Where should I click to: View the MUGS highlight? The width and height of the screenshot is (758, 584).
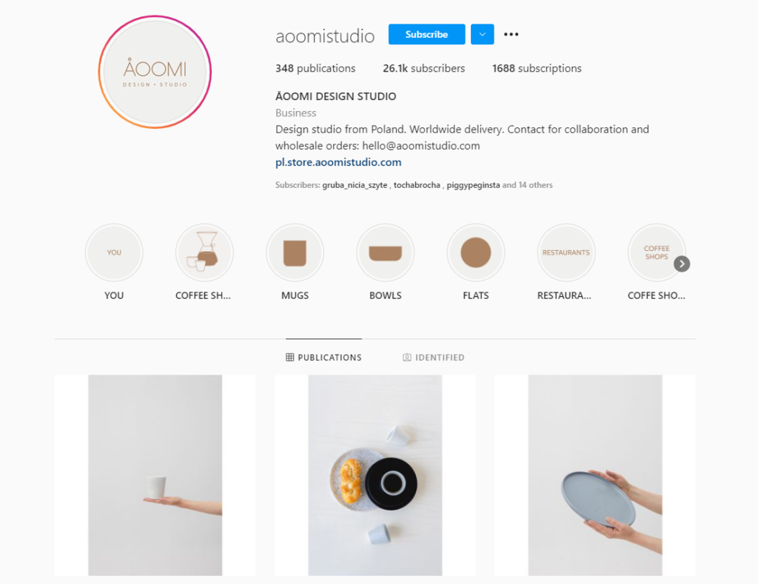(295, 252)
